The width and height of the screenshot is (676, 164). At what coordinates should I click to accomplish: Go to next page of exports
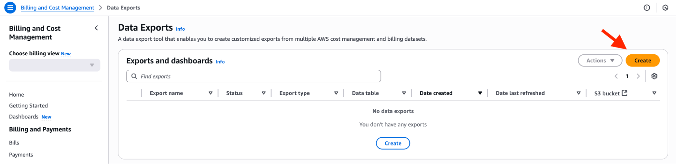coord(638,76)
